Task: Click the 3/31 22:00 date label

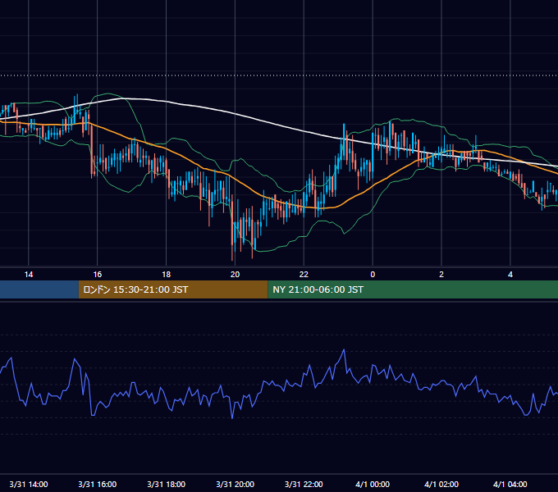Action: (304, 484)
